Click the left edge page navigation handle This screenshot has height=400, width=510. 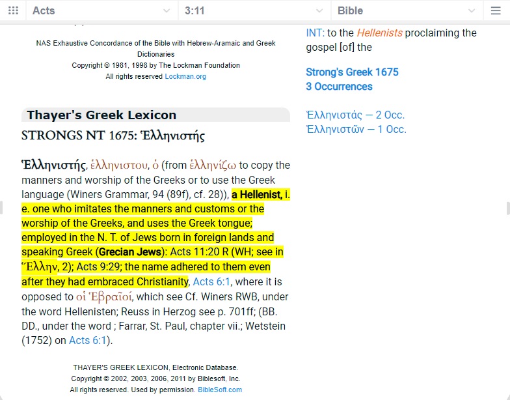[x=1, y=207]
